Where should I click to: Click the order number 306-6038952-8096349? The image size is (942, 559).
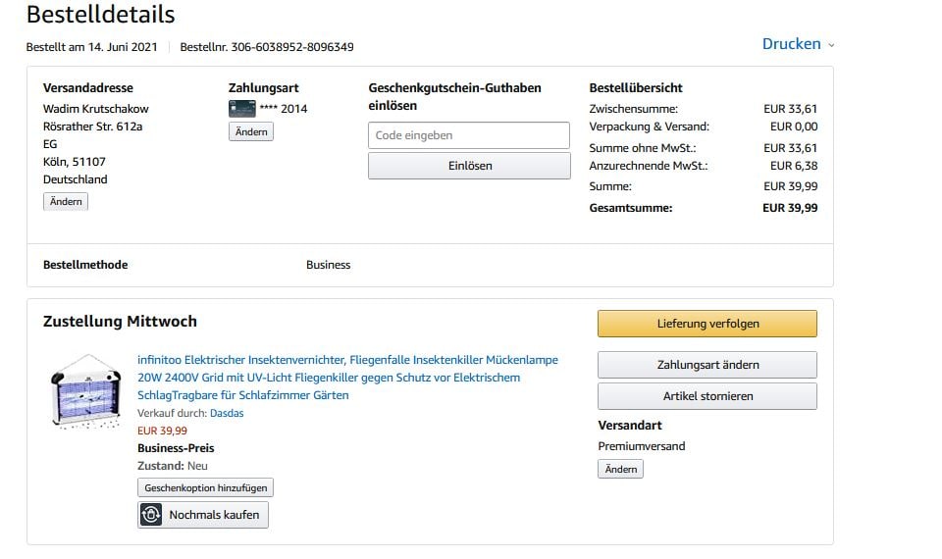point(292,47)
